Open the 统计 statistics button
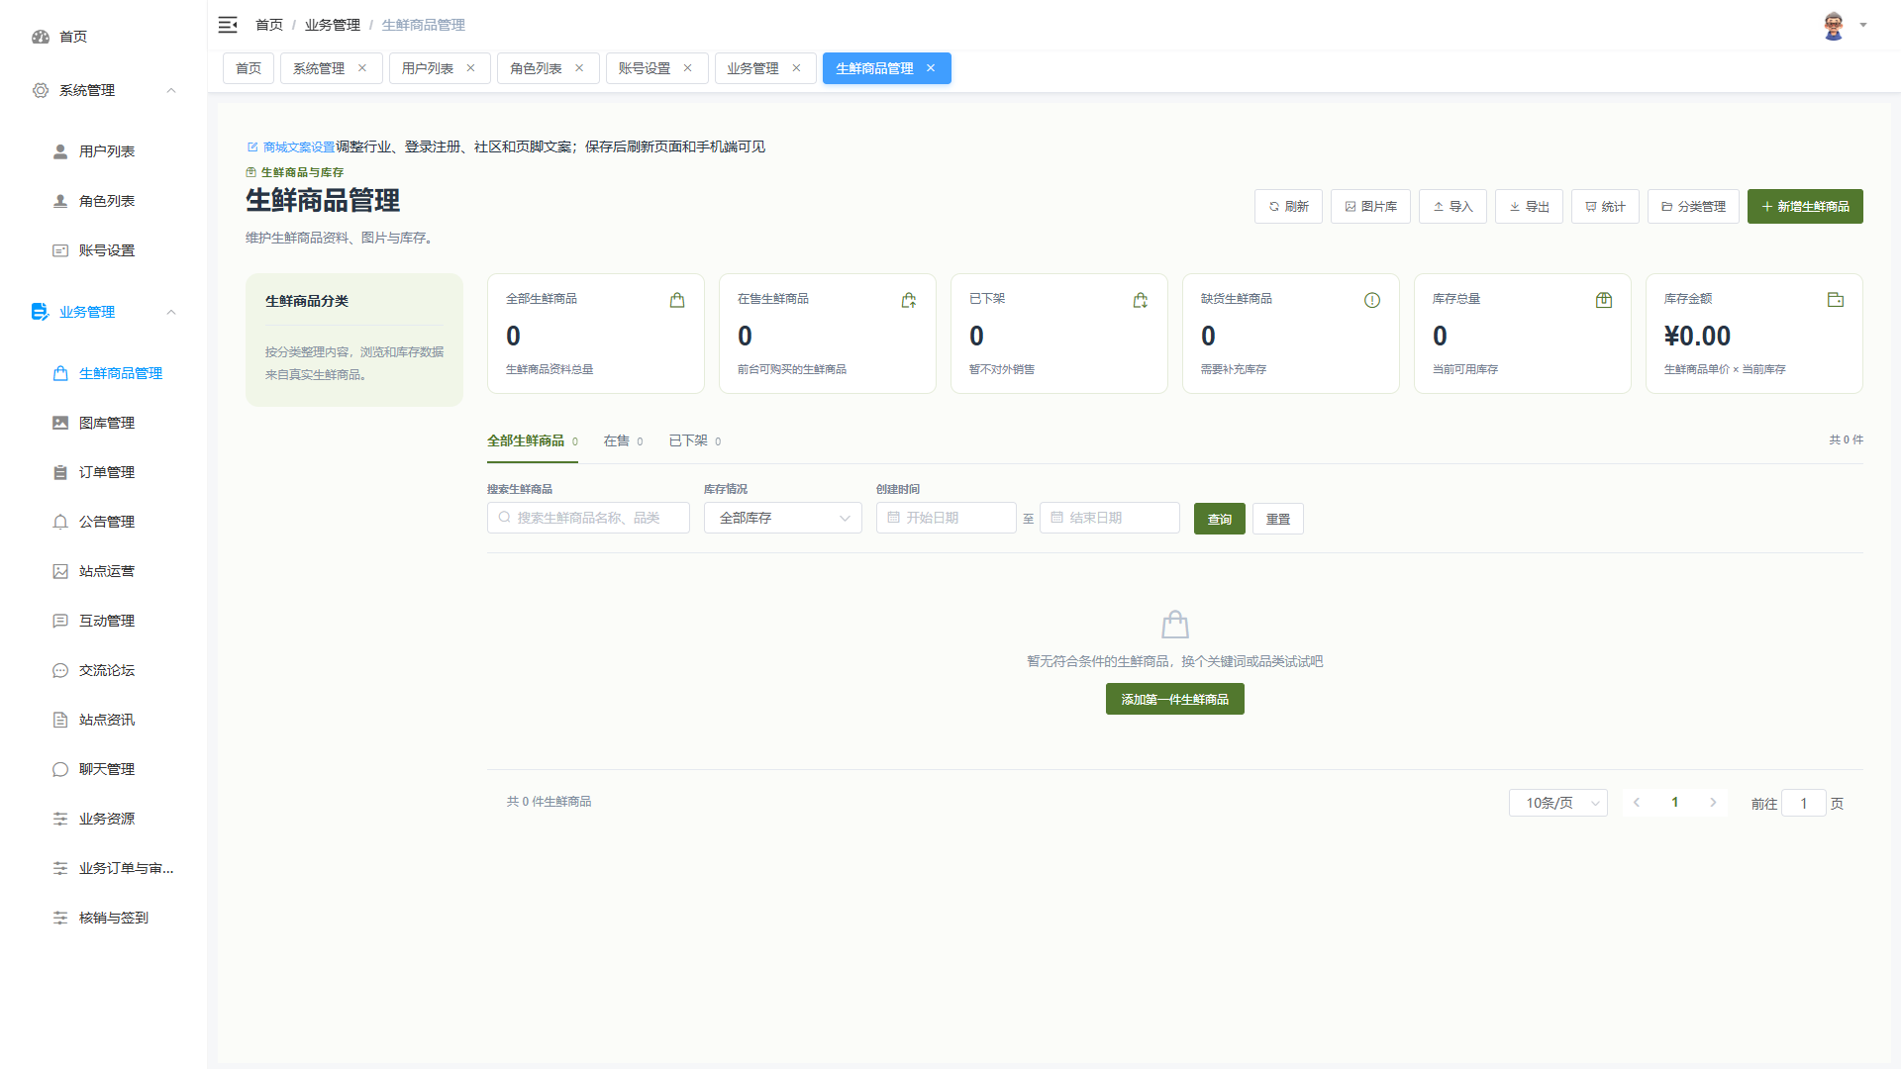The width and height of the screenshot is (1901, 1069). point(1605,206)
